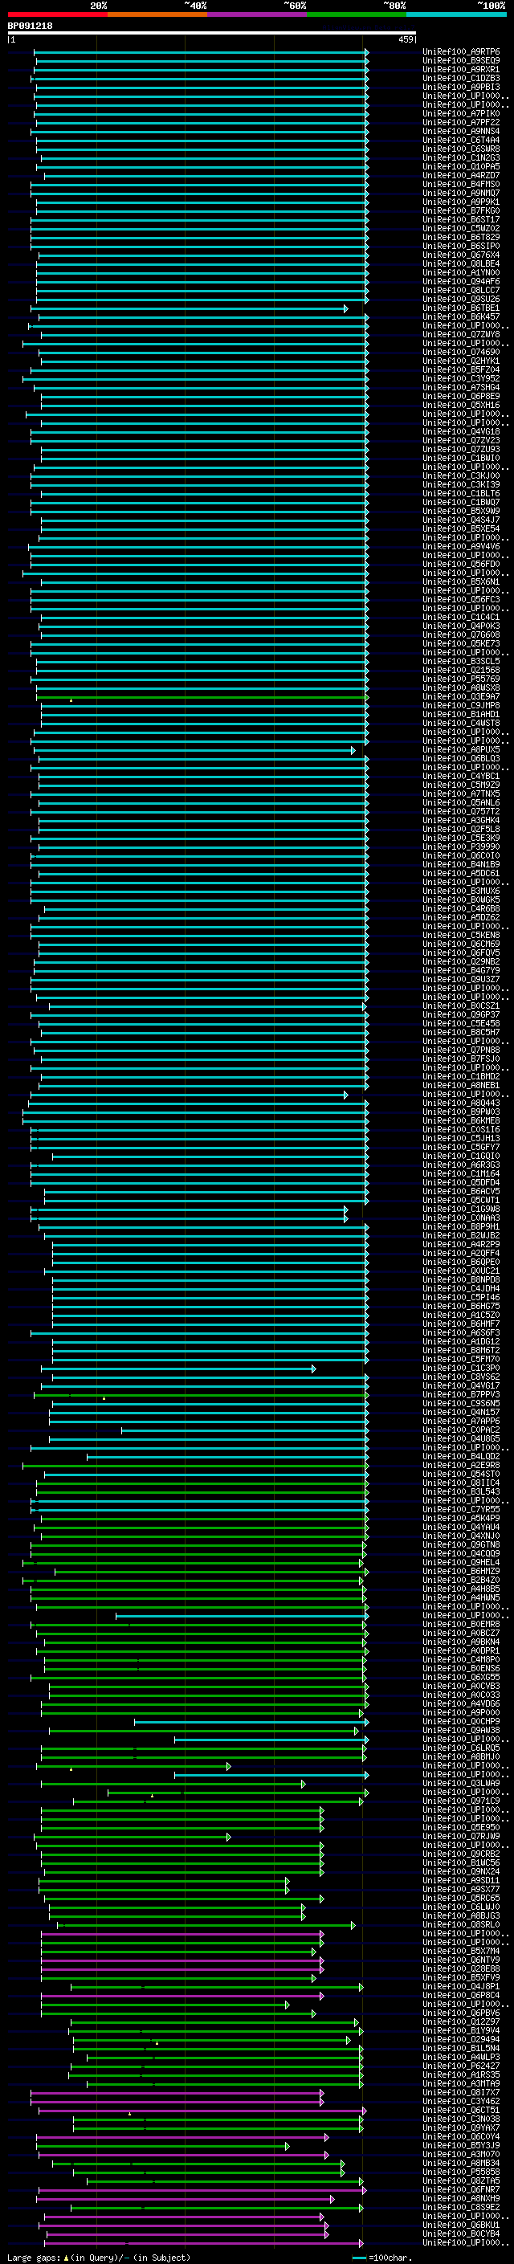Select hit label UniRef100_Q3E9A7
This screenshot has width=514, height=2264.
click(461, 697)
